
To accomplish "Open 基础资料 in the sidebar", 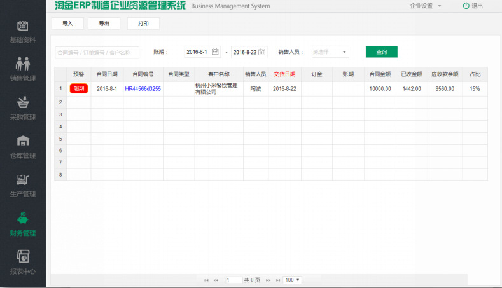I will 22,31.
